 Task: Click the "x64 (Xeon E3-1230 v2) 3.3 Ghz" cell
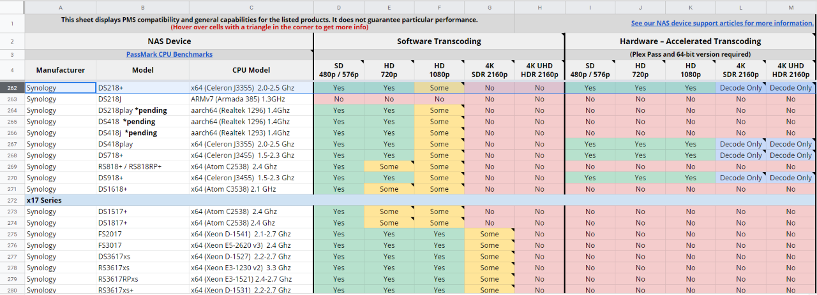tap(251, 268)
